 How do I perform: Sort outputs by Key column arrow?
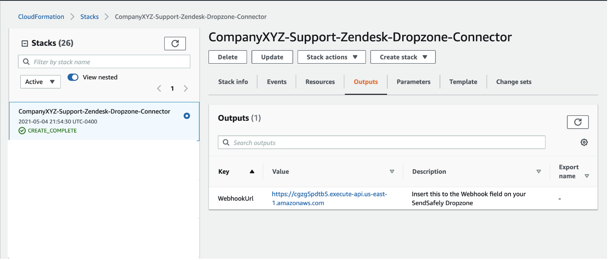click(x=252, y=172)
